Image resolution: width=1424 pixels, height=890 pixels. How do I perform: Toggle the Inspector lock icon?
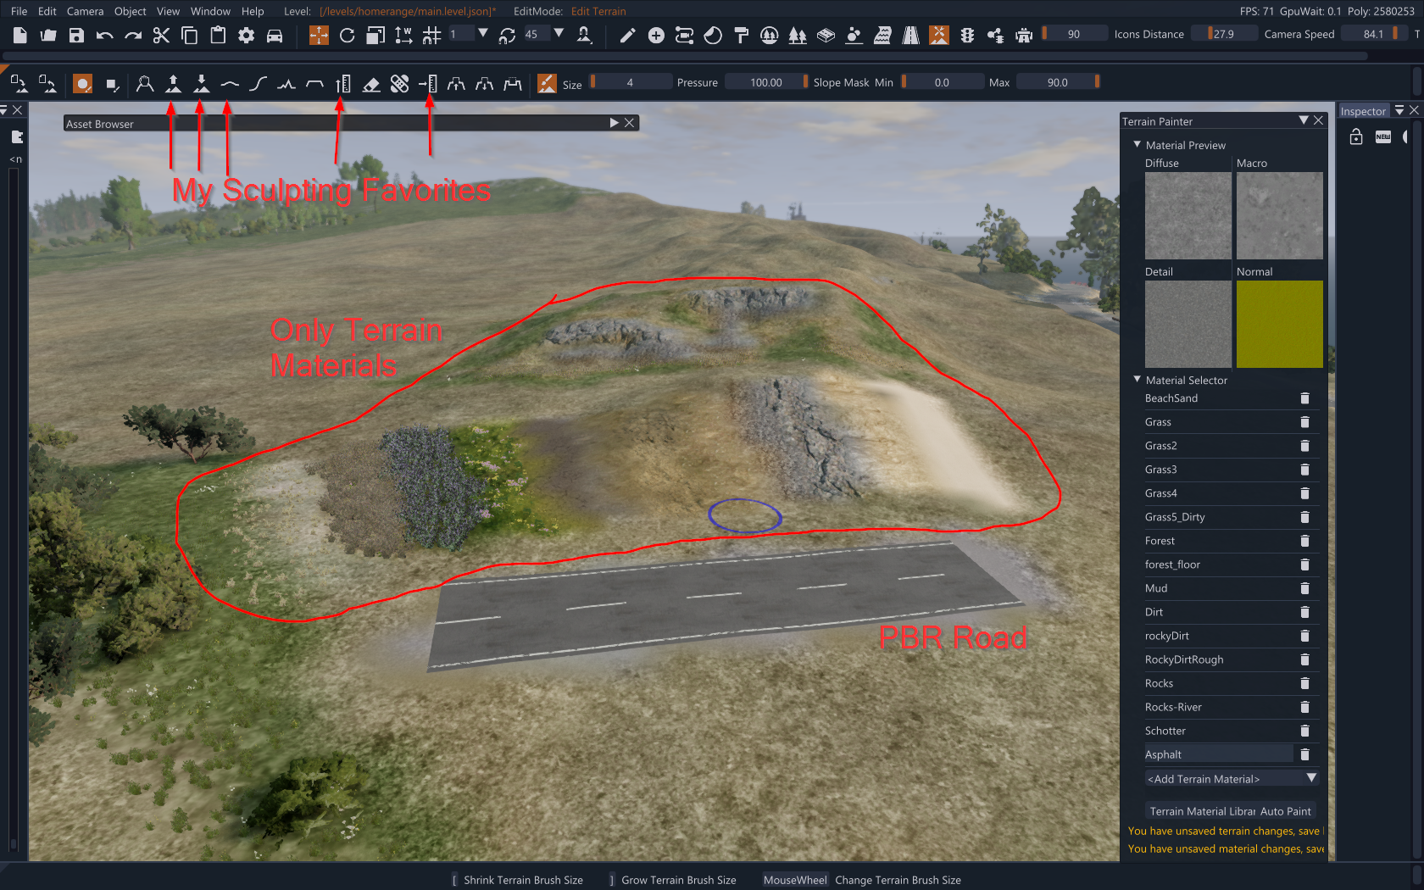(1356, 136)
